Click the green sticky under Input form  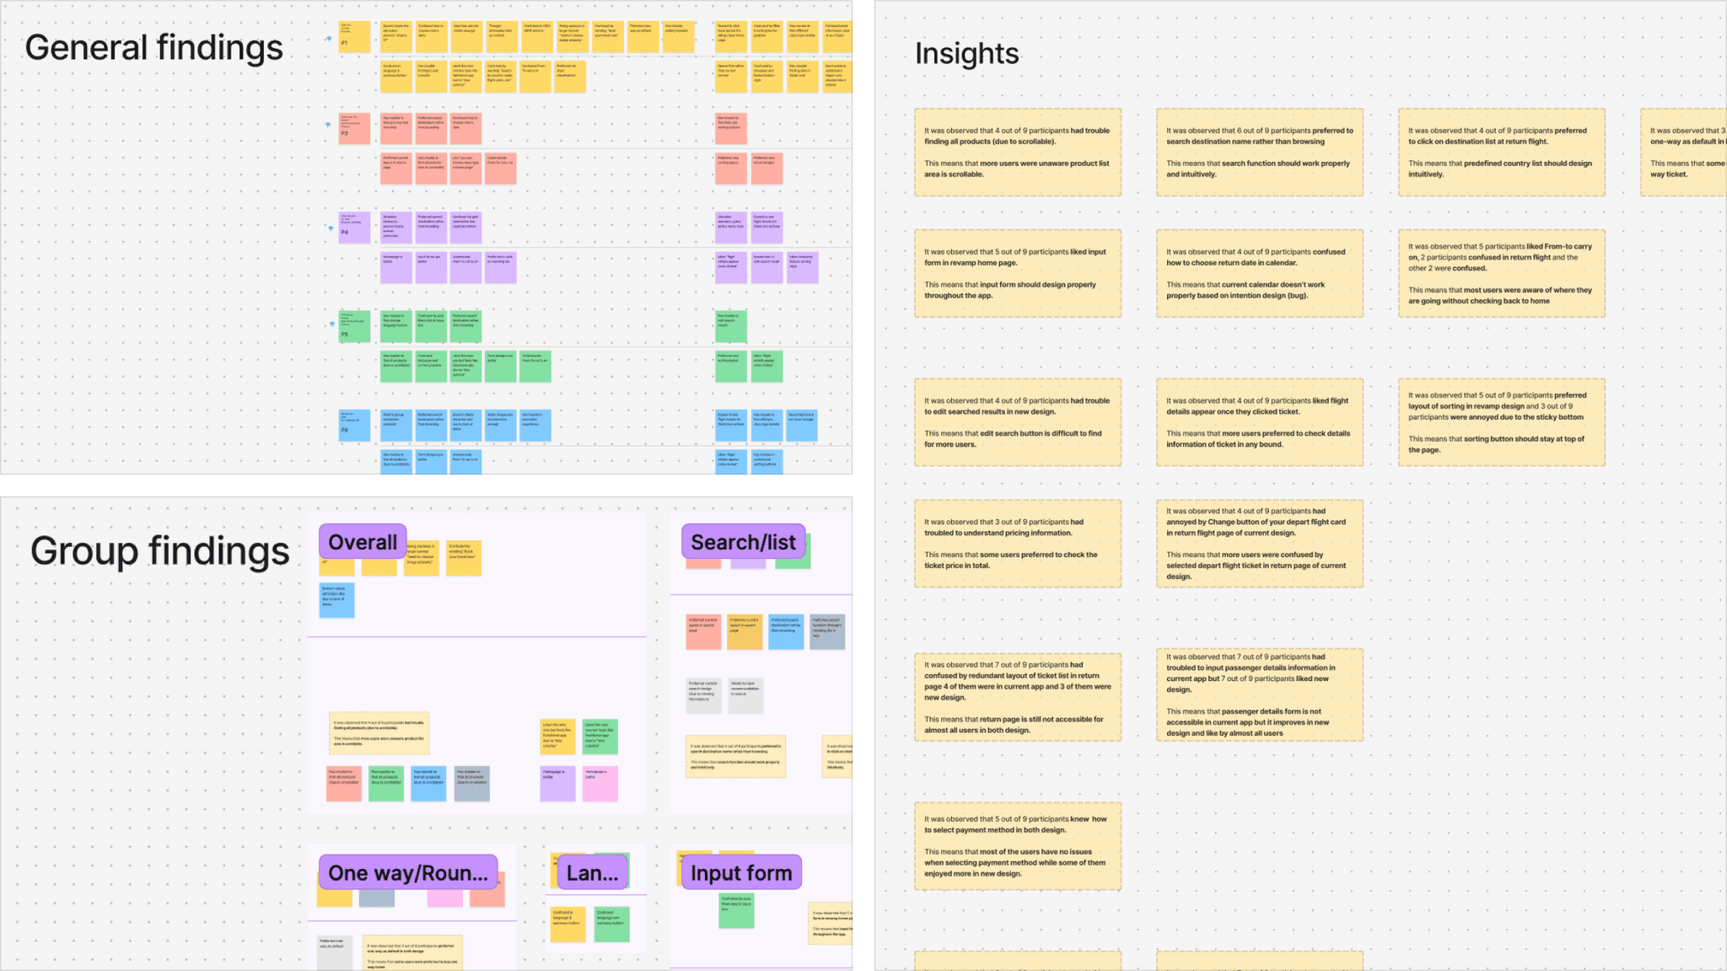[735, 909]
